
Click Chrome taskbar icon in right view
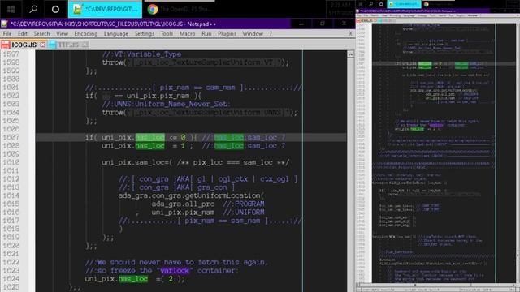[427, 4]
